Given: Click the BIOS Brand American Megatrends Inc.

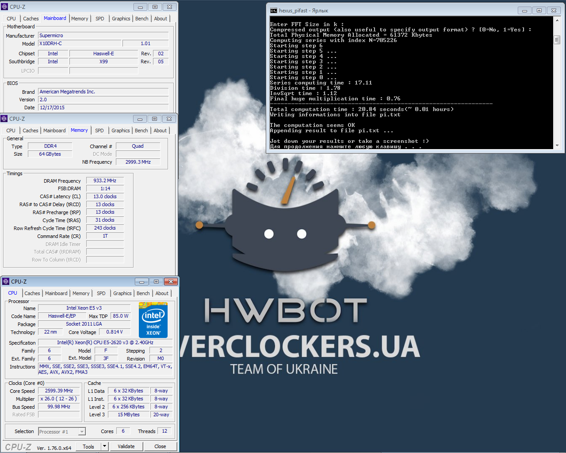Looking at the screenshot, I should (x=103, y=92).
